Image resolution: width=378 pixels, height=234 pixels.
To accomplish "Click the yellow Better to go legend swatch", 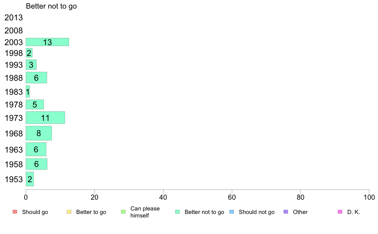I will [x=69, y=212].
